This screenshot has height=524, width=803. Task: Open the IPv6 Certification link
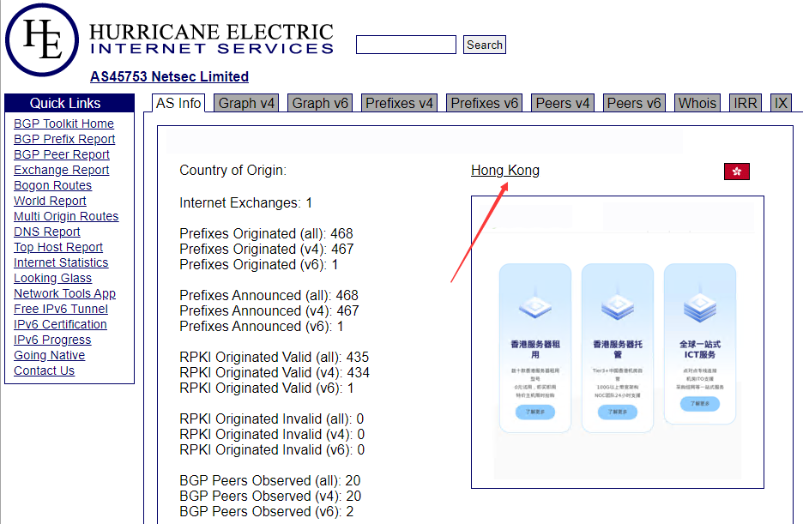pos(60,324)
